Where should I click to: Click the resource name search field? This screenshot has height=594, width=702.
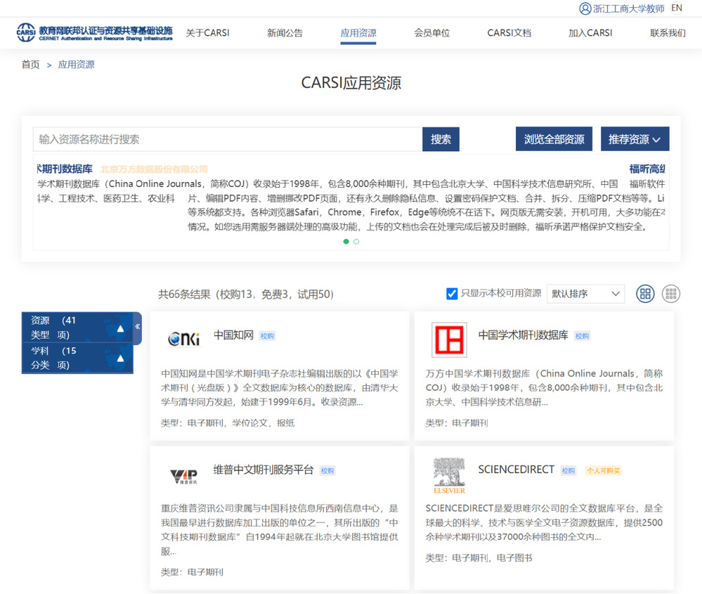(228, 139)
